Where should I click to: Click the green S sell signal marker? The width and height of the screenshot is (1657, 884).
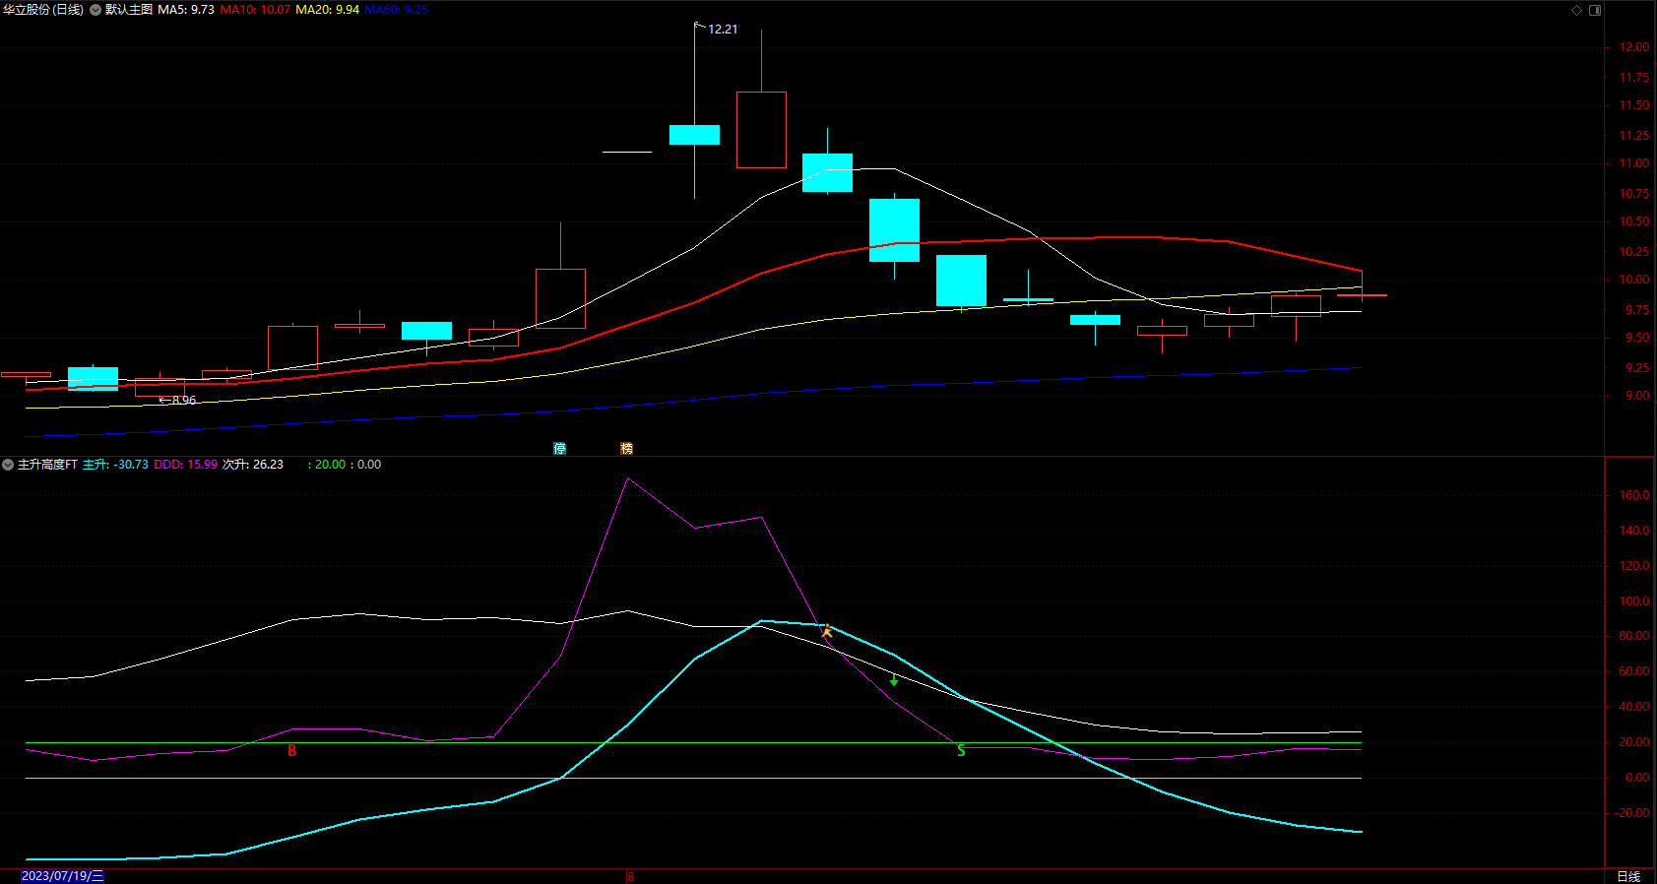(x=961, y=751)
